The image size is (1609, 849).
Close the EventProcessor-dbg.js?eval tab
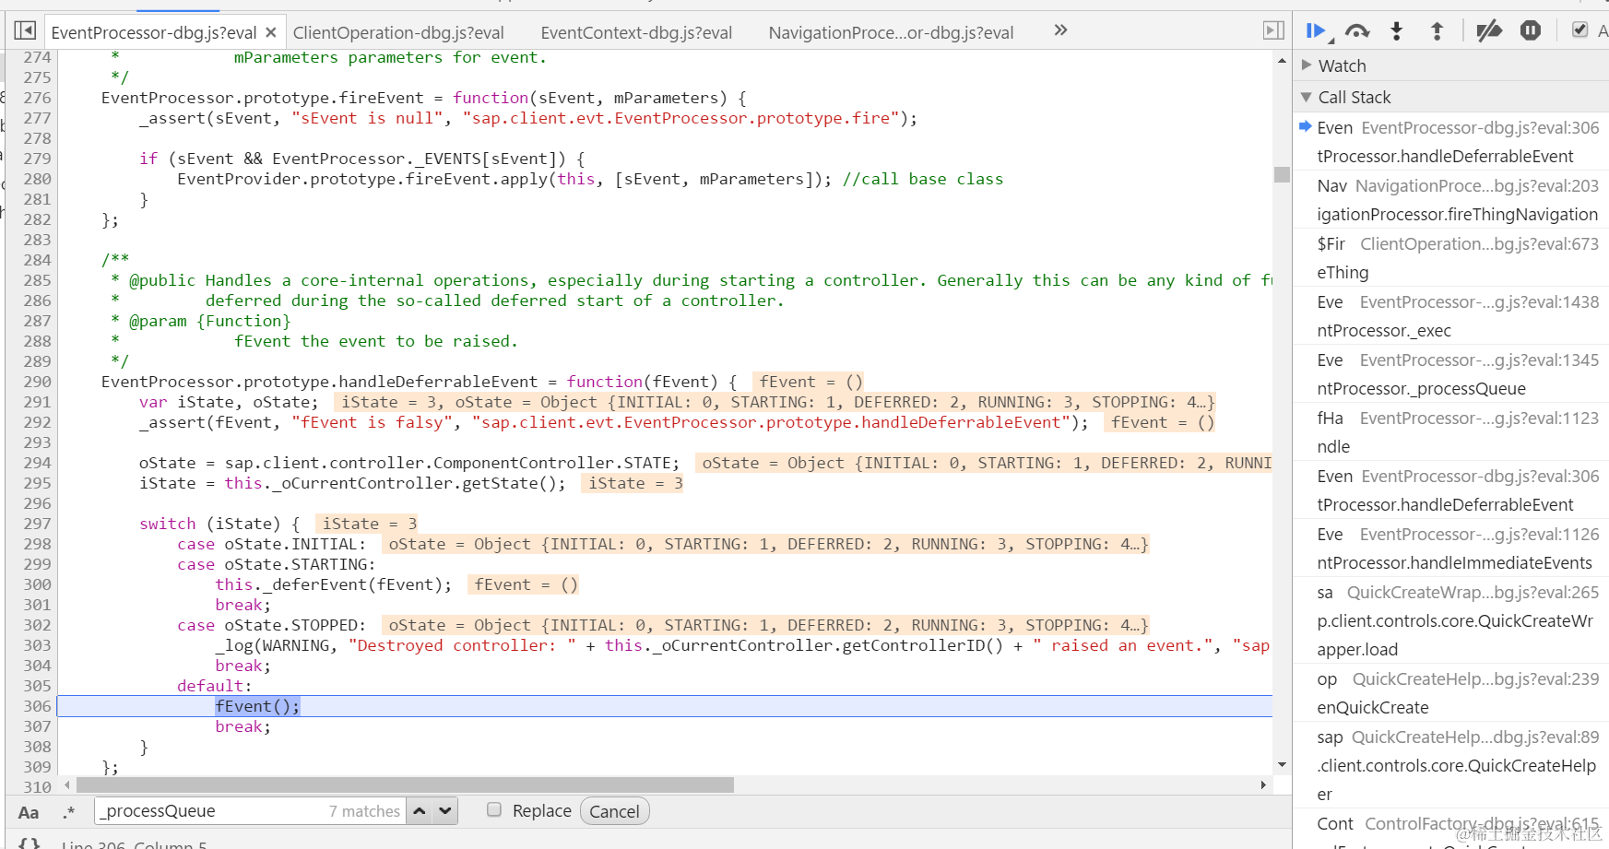271,32
